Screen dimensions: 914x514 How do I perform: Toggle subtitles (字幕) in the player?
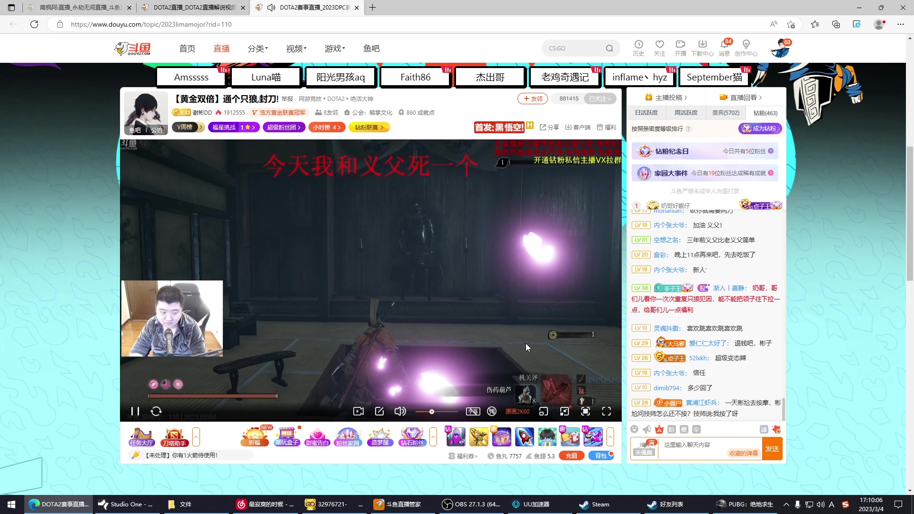pos(473,411)
